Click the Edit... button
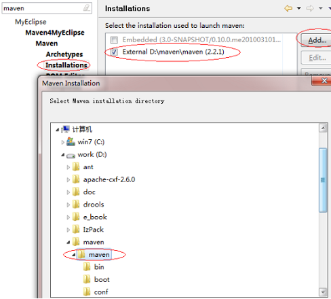331x299 pixels. (317, 58)
